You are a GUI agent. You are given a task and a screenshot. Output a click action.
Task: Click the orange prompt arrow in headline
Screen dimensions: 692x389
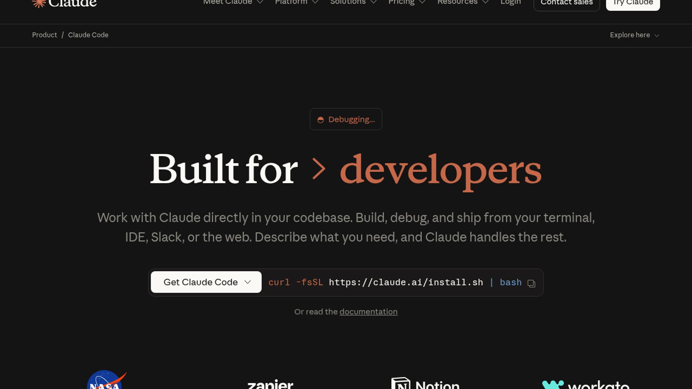319,169
